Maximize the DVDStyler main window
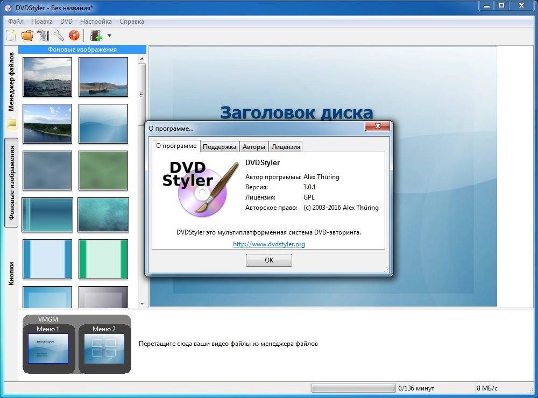 pyautogui.click(x=501, y=5)
